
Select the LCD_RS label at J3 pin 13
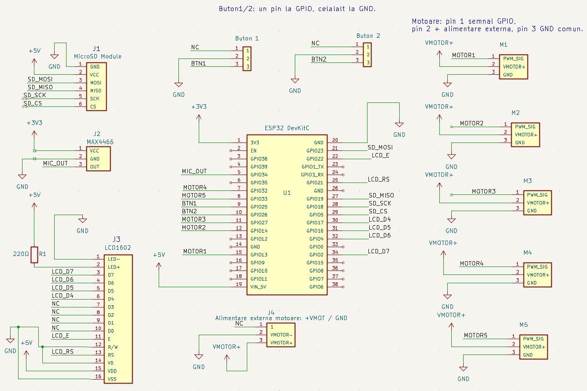(63, 351)
